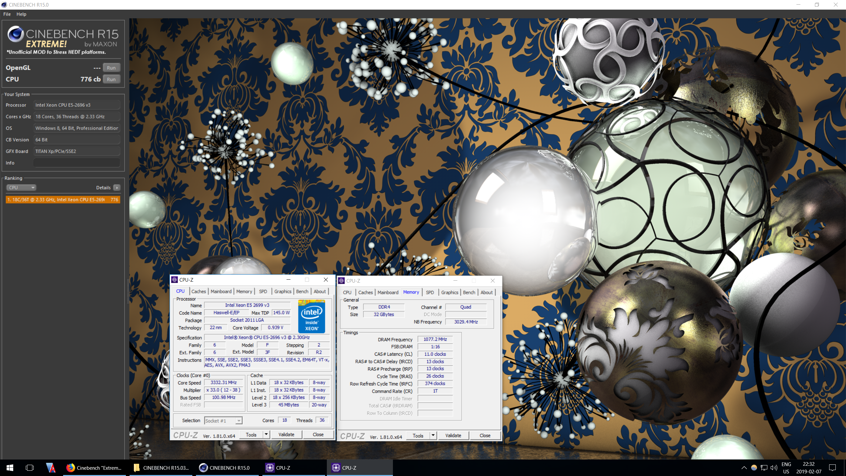This screenshot has height=476, width=846.
Task: Click Tools button in left CPU-Z
Action: [x=251, y=435]
